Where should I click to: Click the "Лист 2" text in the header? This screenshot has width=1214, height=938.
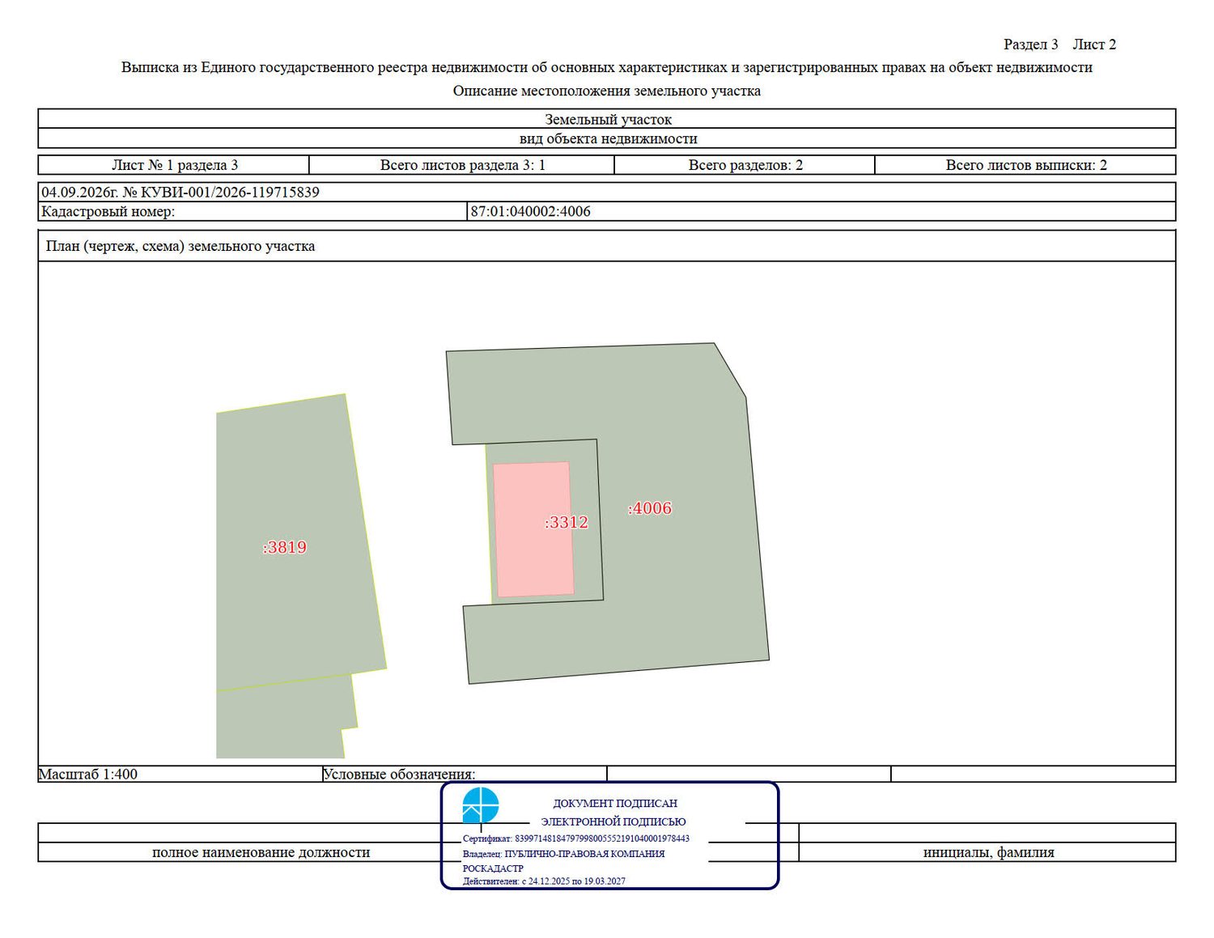tap(1094, 45)
